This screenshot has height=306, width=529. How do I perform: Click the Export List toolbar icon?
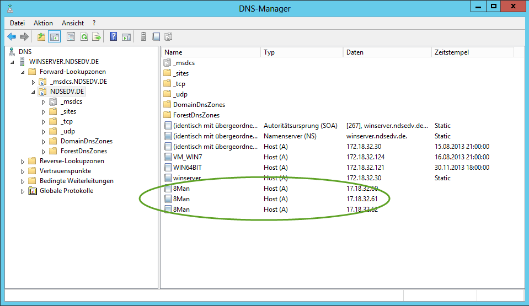click(x=97, y=37)
